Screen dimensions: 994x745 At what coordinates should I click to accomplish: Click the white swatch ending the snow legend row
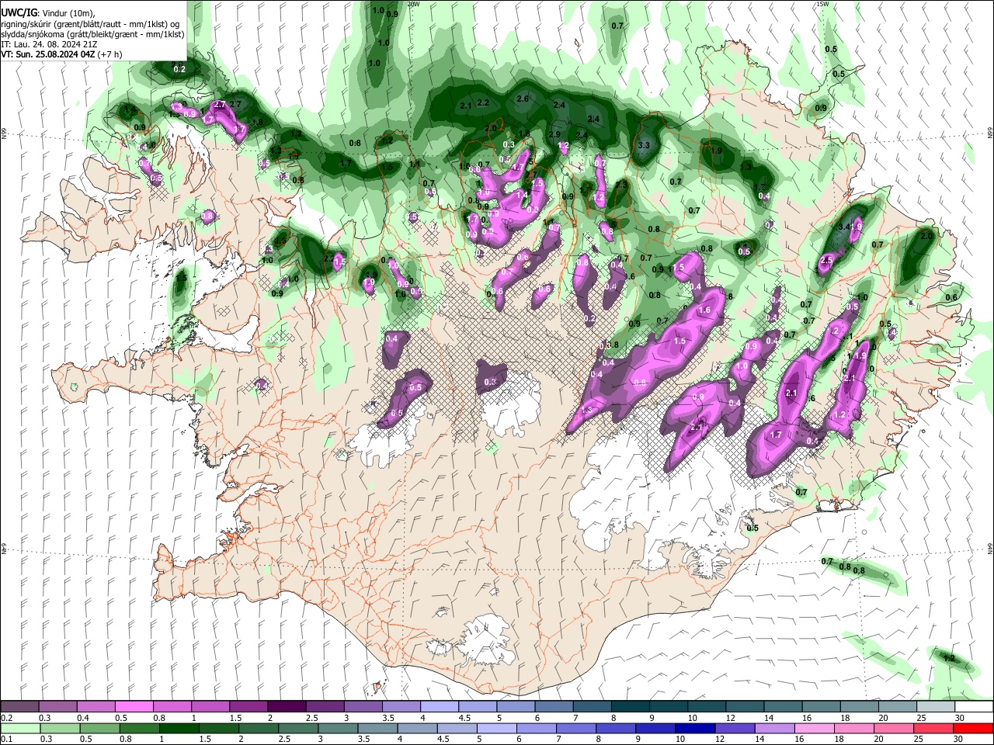[x=973, y=706]
